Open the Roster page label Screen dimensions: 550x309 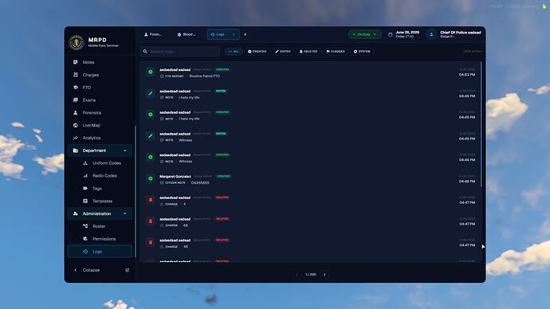(99, 226)
